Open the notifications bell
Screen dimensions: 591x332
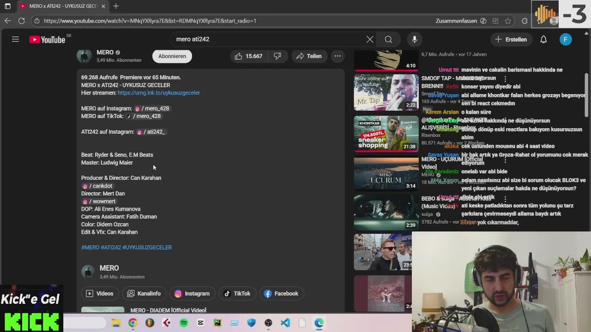pos(543,39)
